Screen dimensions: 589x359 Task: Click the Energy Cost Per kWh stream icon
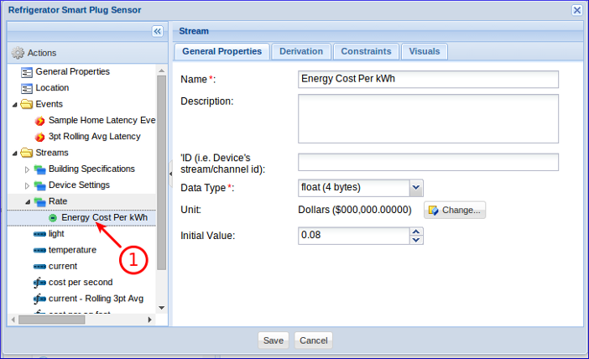pyautogui.click(x=53, y=218)
